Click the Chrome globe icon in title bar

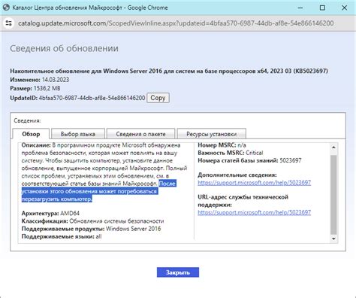pos(6,8)
